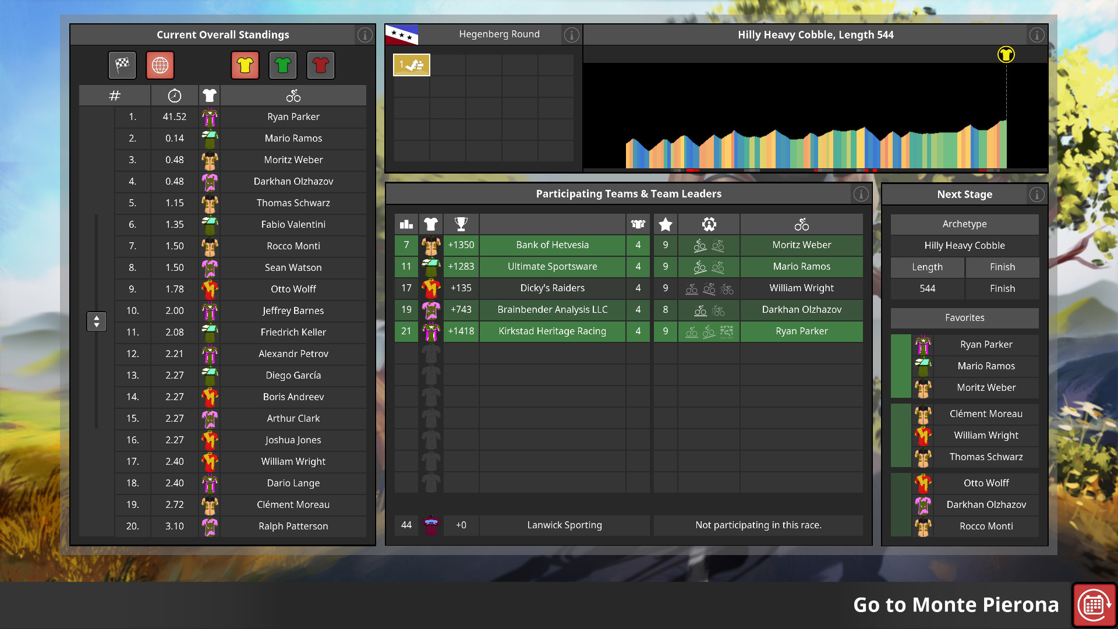This screenshot has height=629, width=1118.
Task: Click the checkered flag stage standings icon
Action: [122, 65]
